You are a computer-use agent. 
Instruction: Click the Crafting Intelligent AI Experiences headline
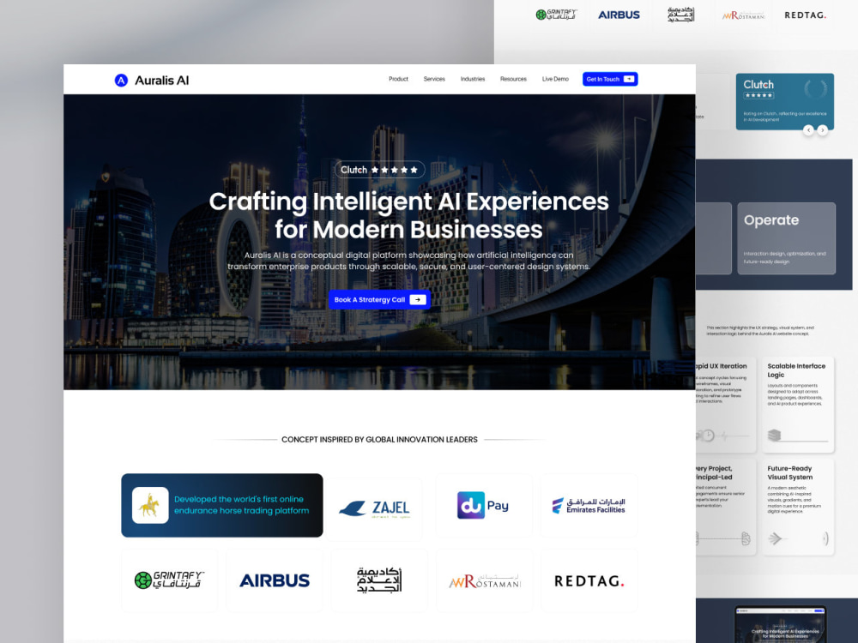pos(408,215)
